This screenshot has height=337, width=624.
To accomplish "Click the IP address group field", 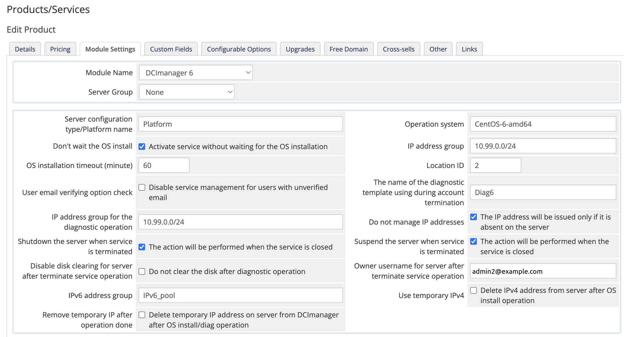I will (543, 146).
